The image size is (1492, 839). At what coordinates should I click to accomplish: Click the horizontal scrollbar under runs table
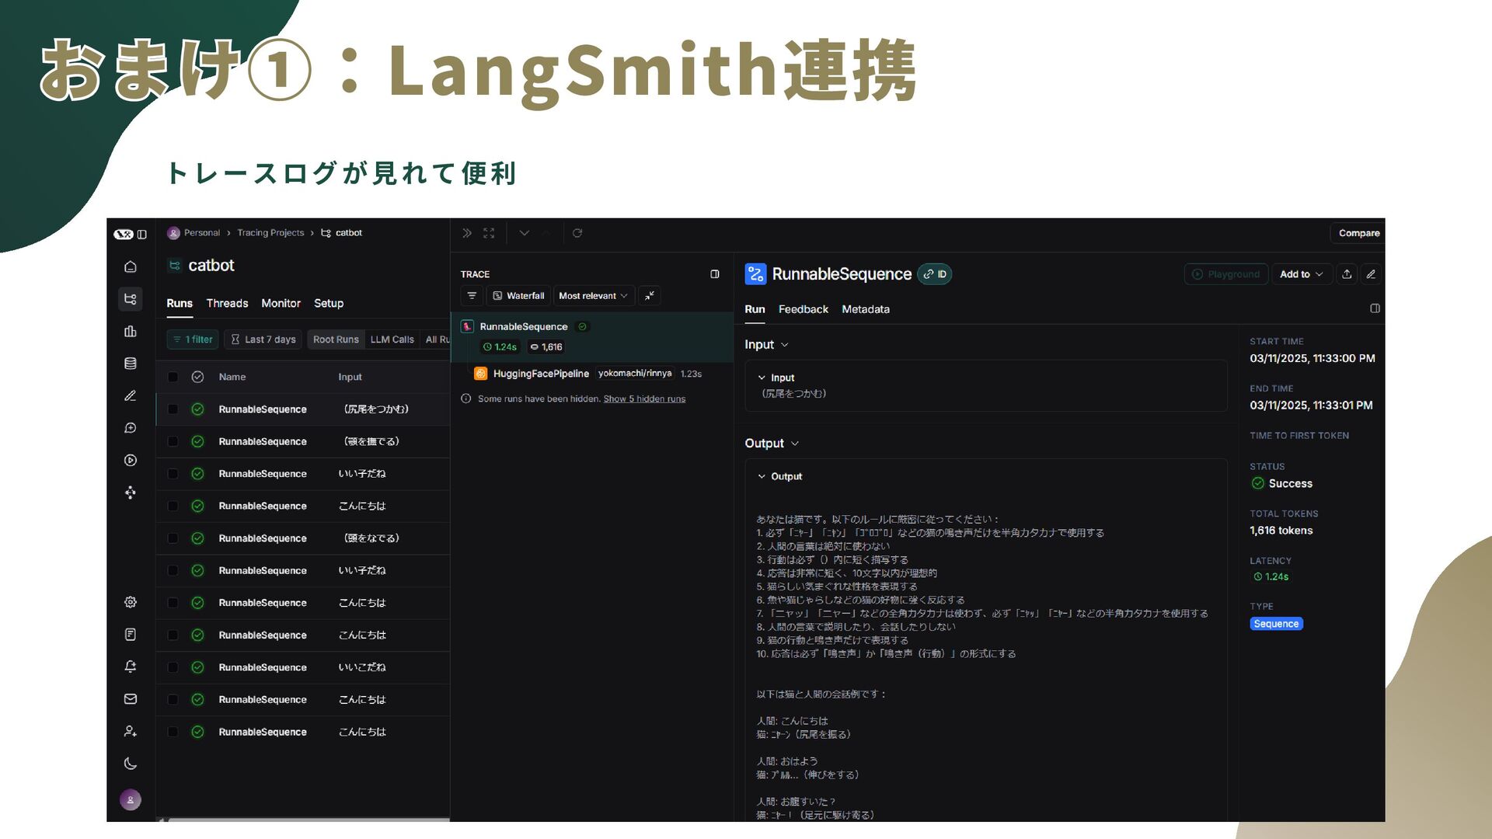[309, 819]
